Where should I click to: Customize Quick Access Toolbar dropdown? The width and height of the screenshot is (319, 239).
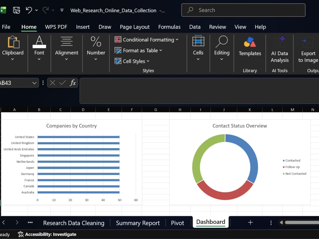[62, 10]
